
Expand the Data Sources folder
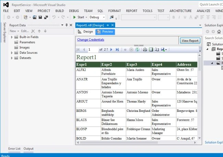click(x=12, y=53)
